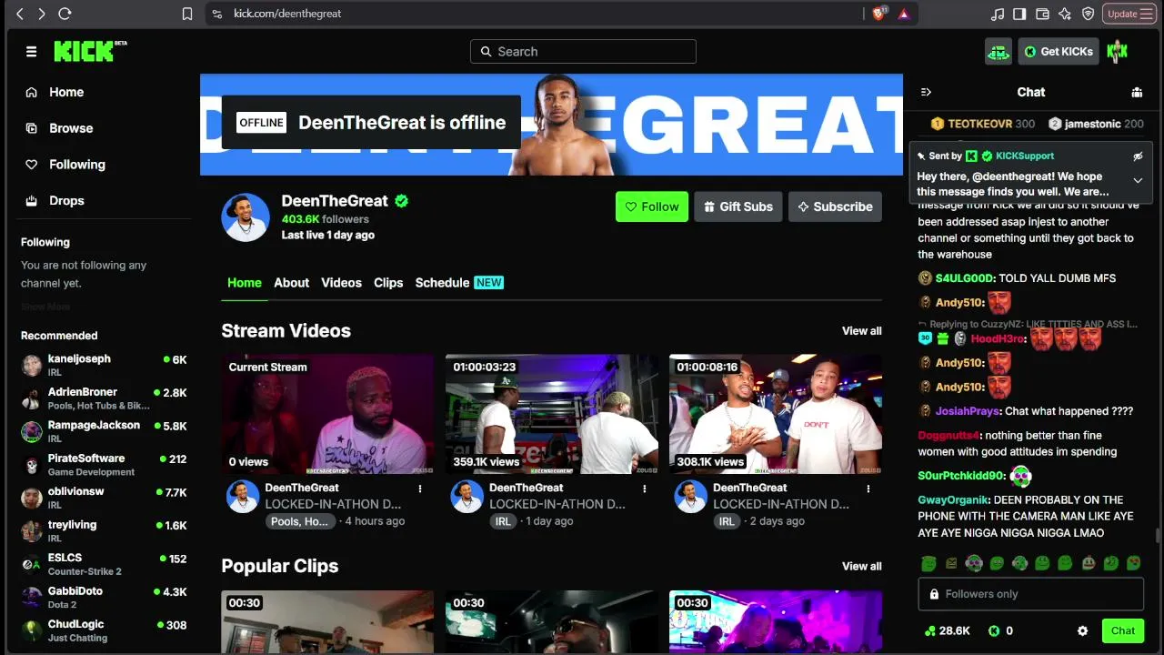Open the chat gift leaderboard icon

[x=1137, y=92]
